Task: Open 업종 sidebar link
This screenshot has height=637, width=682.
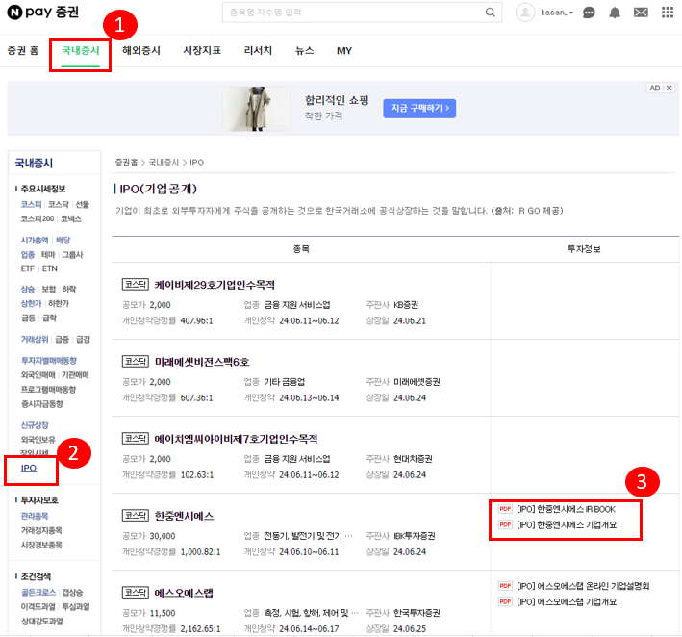Action: [28, 255]
